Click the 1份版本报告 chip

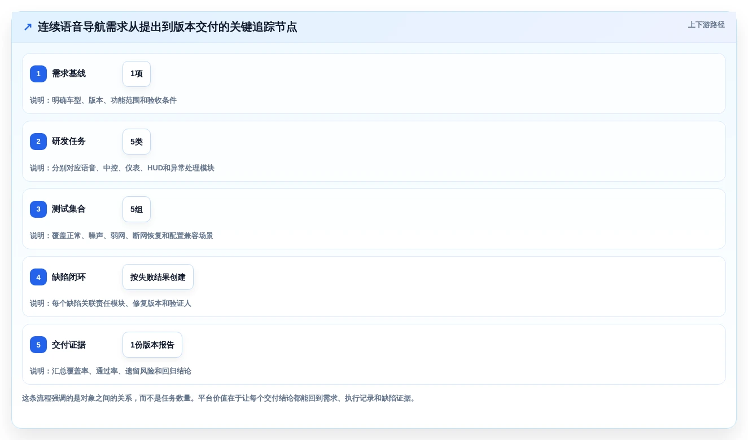[152, 345]
